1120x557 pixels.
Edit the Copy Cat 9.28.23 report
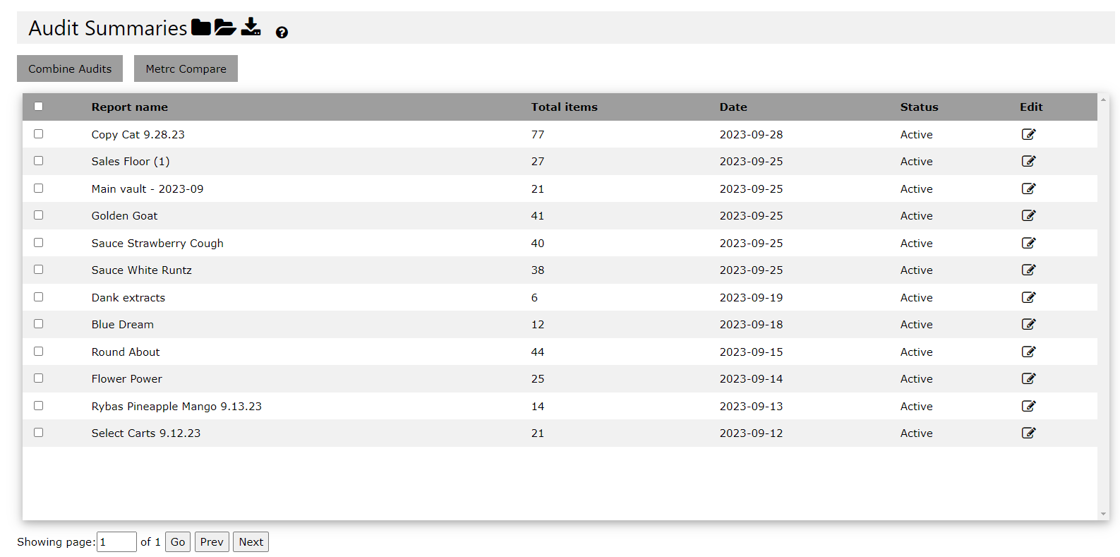1029,134
